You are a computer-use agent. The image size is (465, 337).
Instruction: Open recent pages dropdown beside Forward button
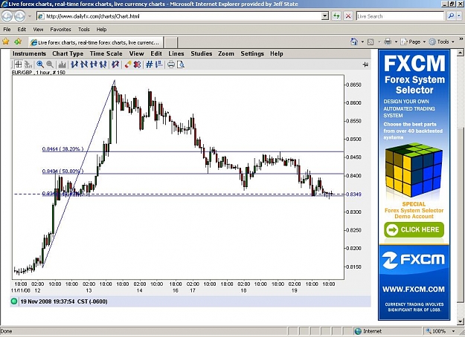pos(30,16)
